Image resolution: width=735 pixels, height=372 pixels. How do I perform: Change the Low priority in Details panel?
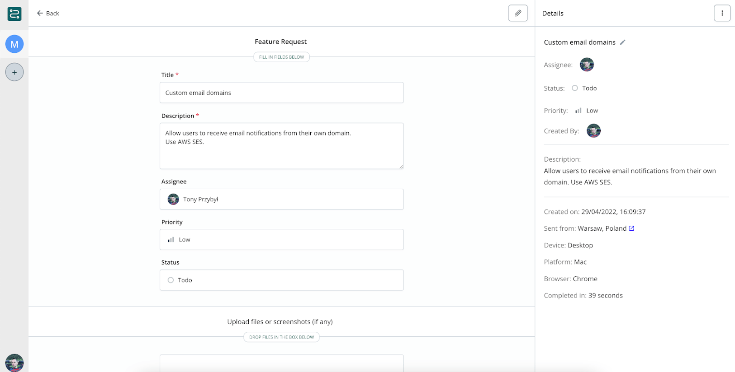591,111
